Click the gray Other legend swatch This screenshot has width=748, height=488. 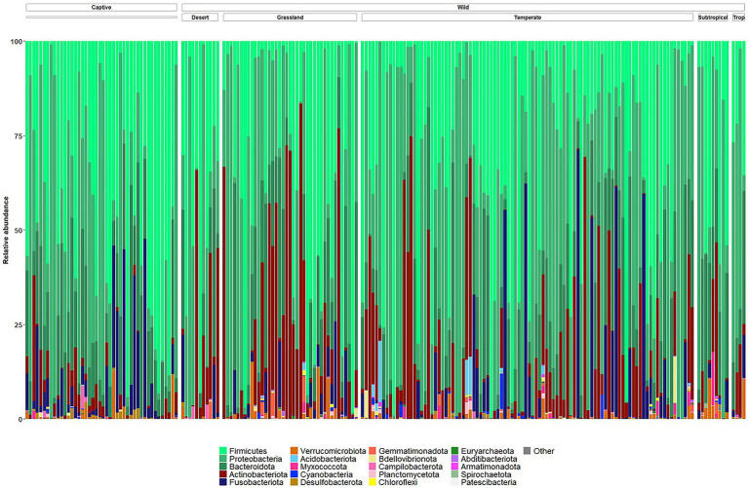(528, 451)
